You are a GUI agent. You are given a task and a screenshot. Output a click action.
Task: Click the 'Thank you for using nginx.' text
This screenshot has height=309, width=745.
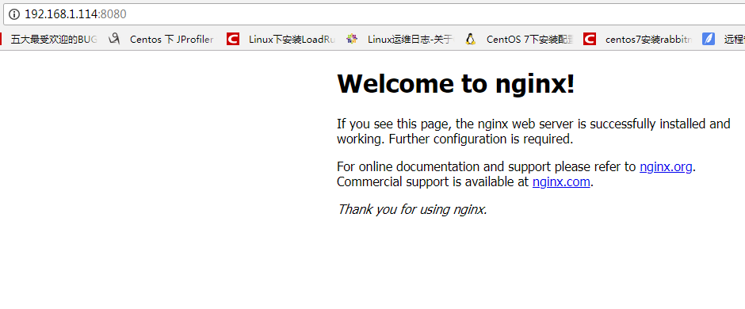[412, 209]
